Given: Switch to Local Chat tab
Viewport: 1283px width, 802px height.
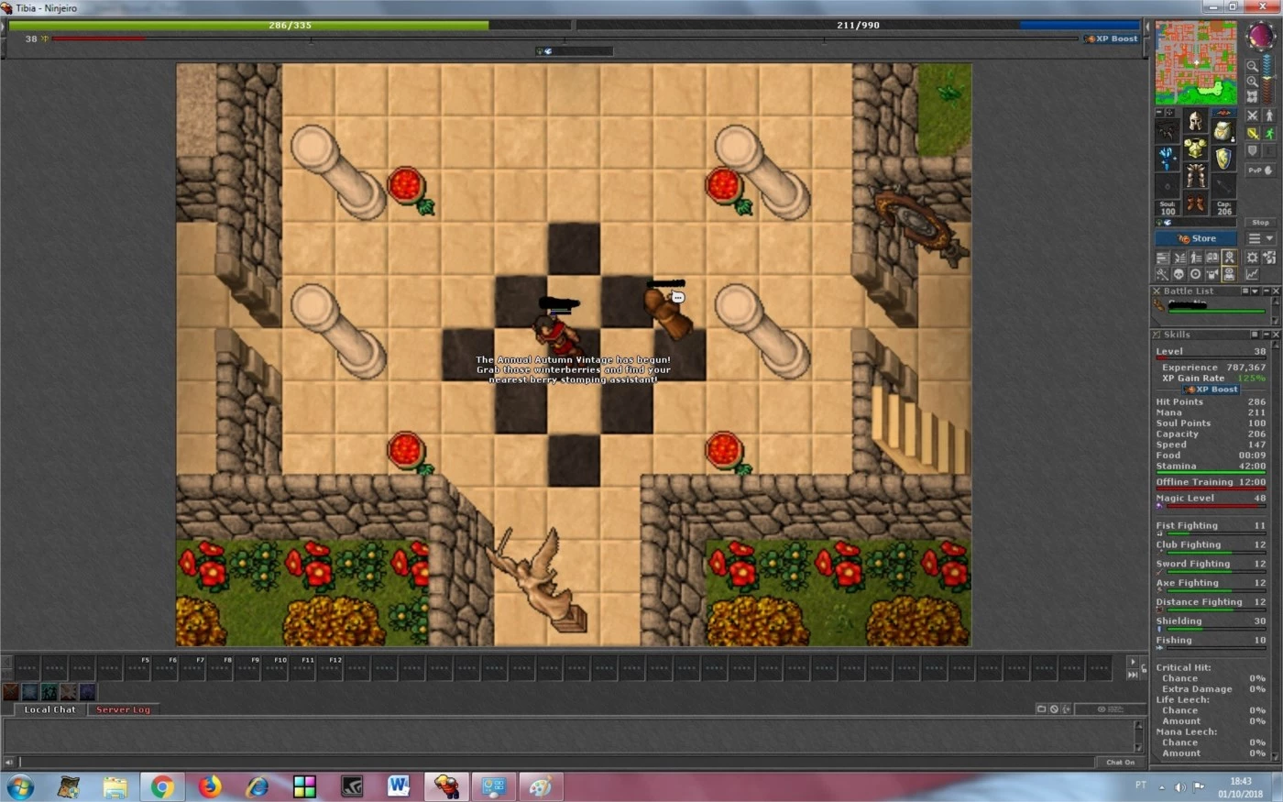Looking at the screenshot, I should pyautogui.click(x=49, y=709).
